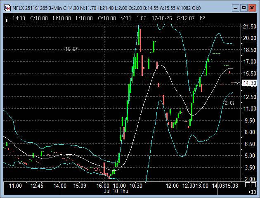Click the 12.07 label on the chart
The image size is (260, 198).
229,103
